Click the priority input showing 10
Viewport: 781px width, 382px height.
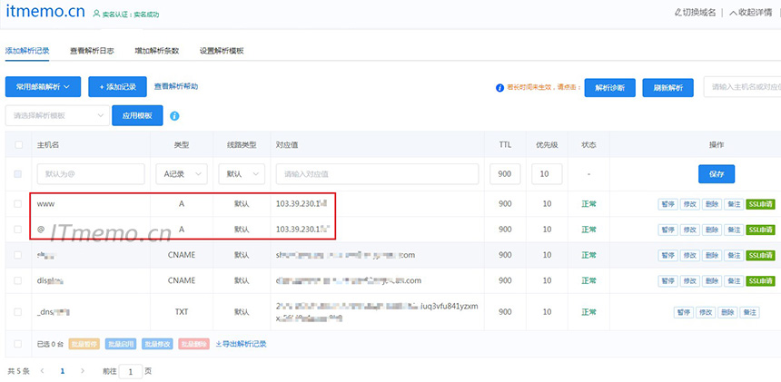[547, 174]
